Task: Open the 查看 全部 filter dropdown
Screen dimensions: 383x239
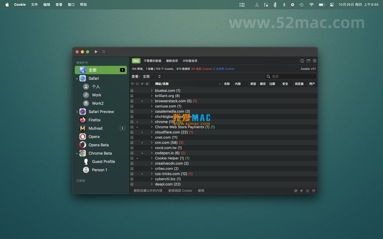Action: (x=151, y=76)
